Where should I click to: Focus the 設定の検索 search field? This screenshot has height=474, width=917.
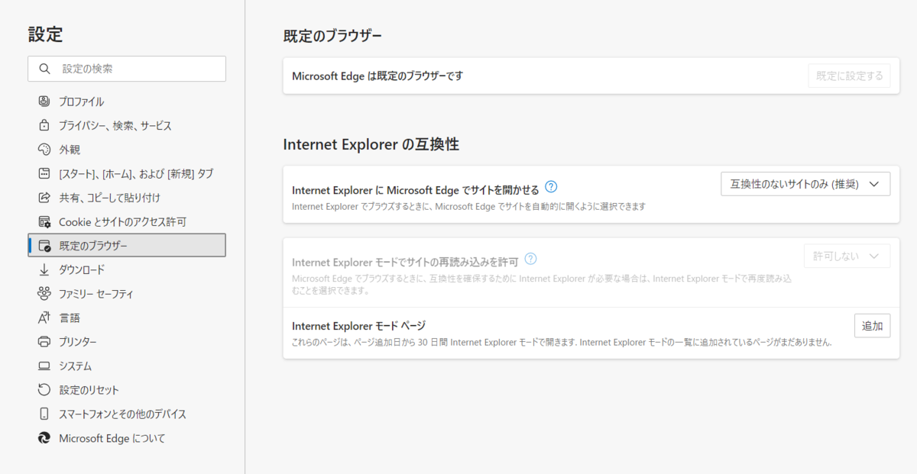pyautogui.click(x=127, y=69)
